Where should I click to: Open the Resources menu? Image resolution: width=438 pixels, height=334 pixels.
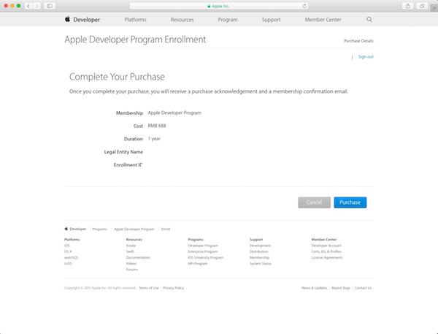tap(182, 20)
